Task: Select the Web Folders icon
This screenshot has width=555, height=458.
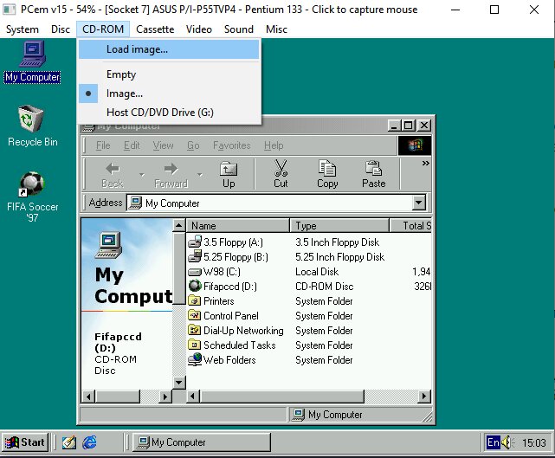Action: click(195, 359)
